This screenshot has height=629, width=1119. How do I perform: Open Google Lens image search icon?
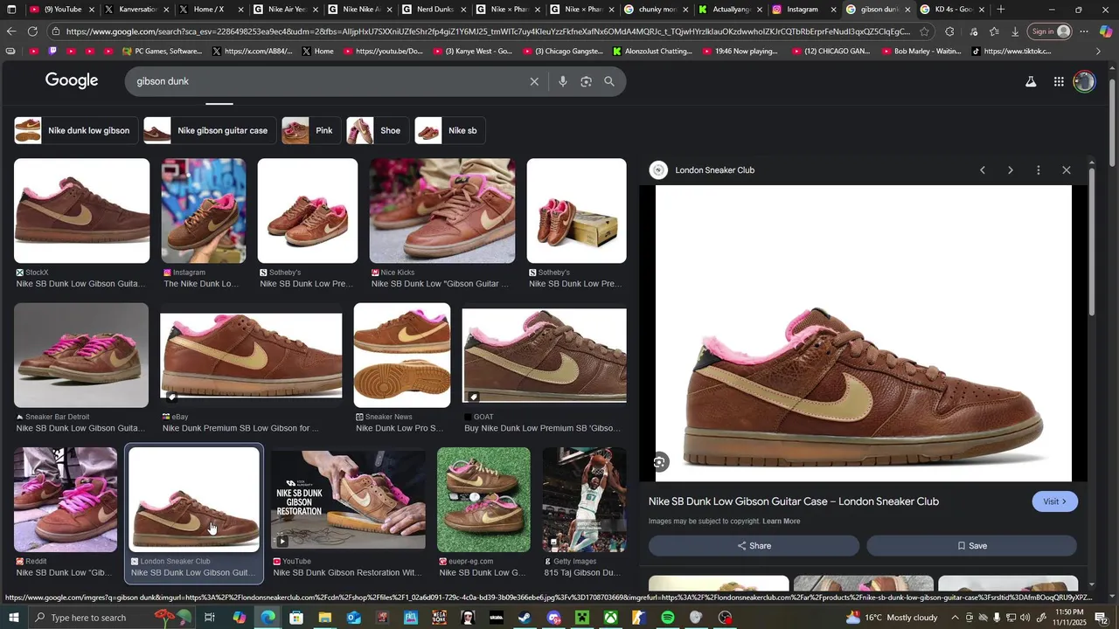[x=586, y=81]
